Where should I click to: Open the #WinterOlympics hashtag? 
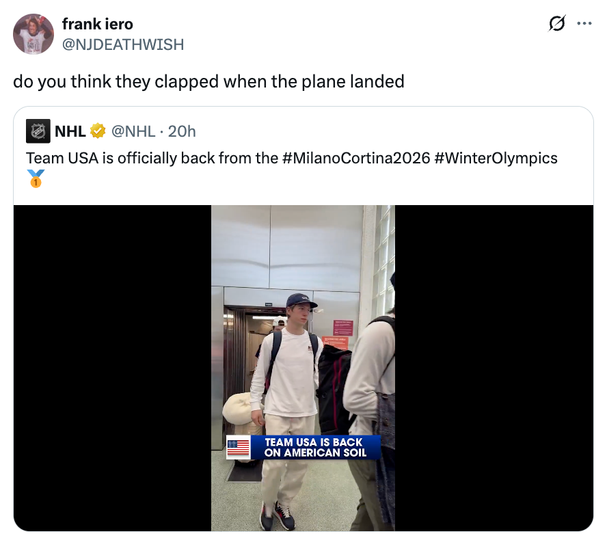(496, 158)
